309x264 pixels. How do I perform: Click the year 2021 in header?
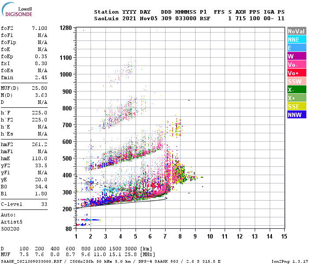[x=129, y=18]
